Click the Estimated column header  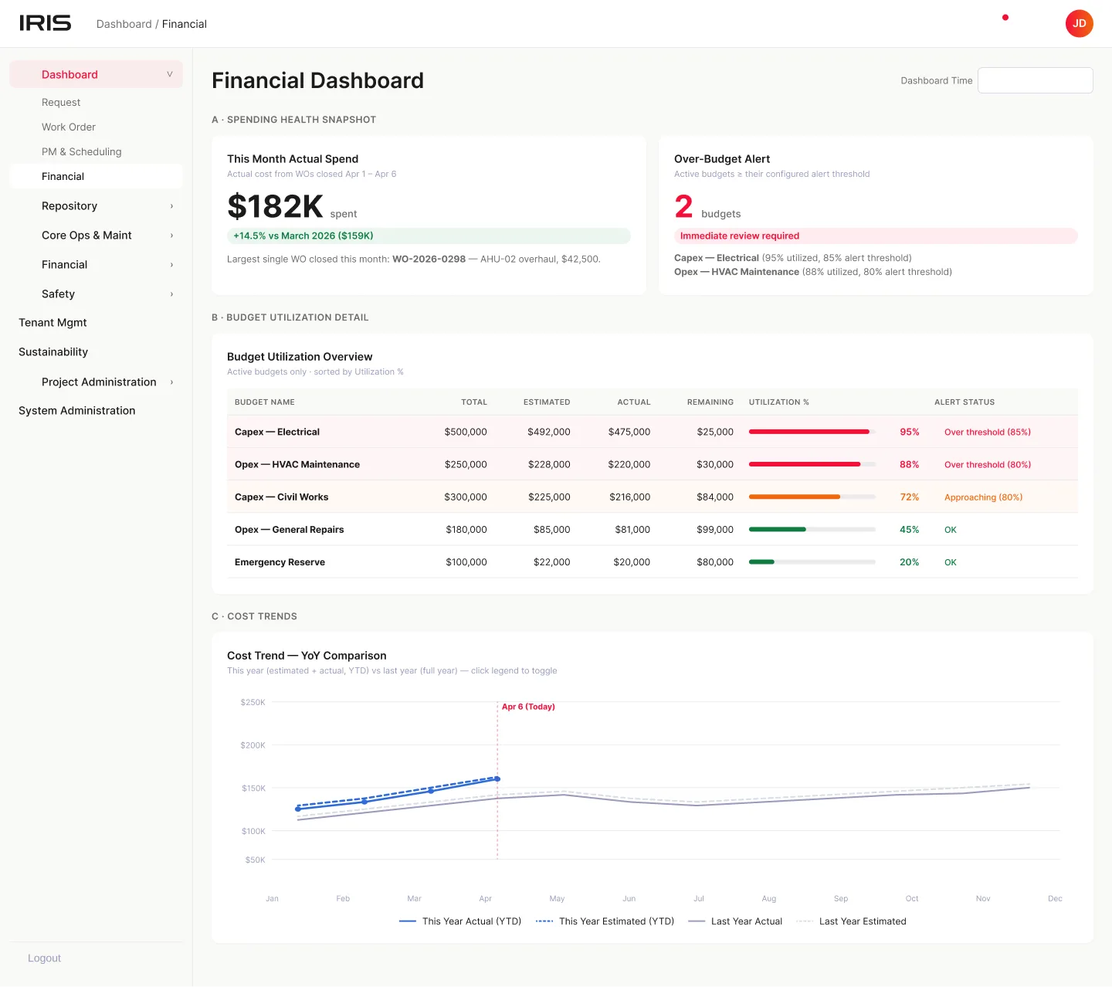click(x=547, y=402)
